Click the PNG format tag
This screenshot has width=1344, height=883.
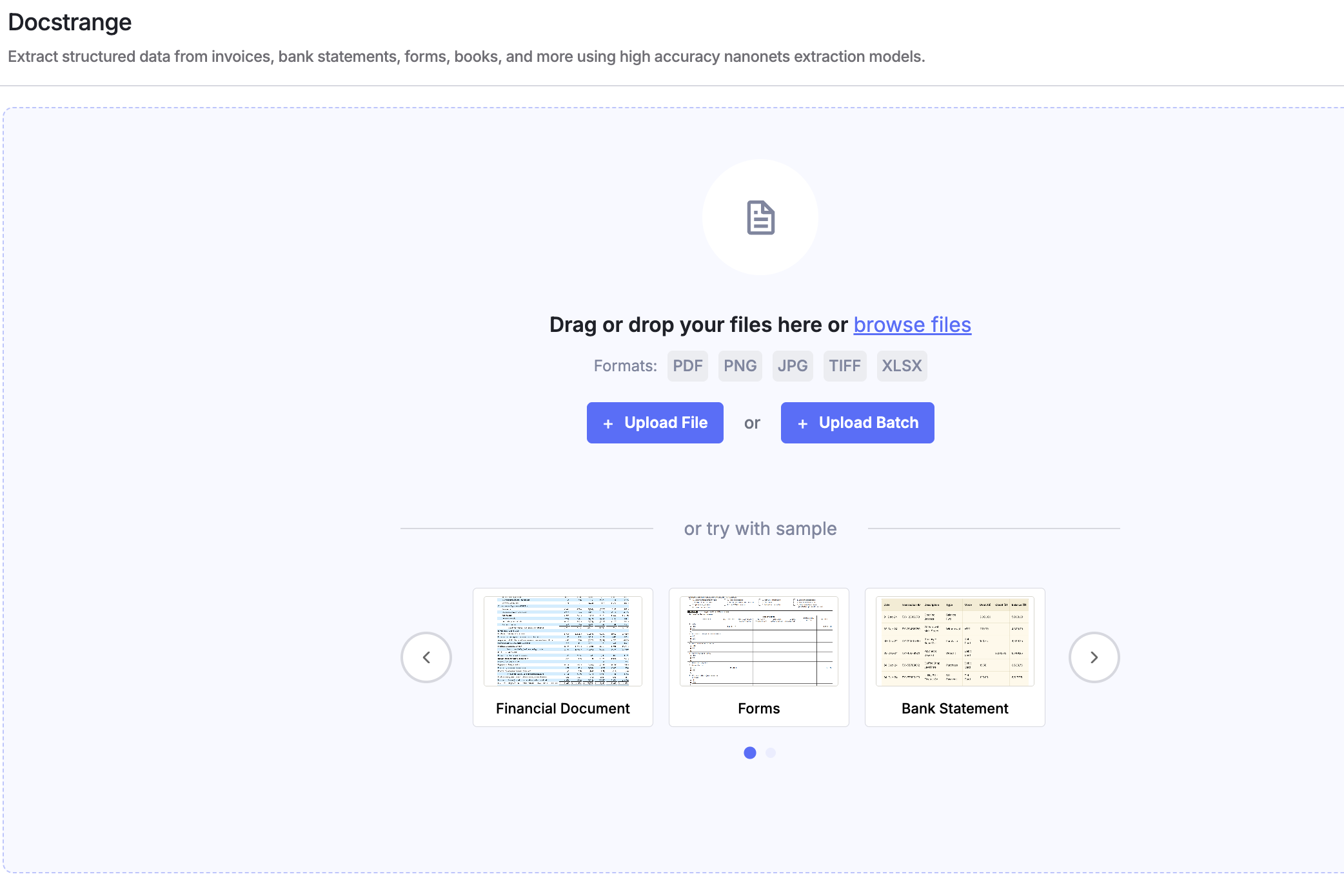coord(740,366)
